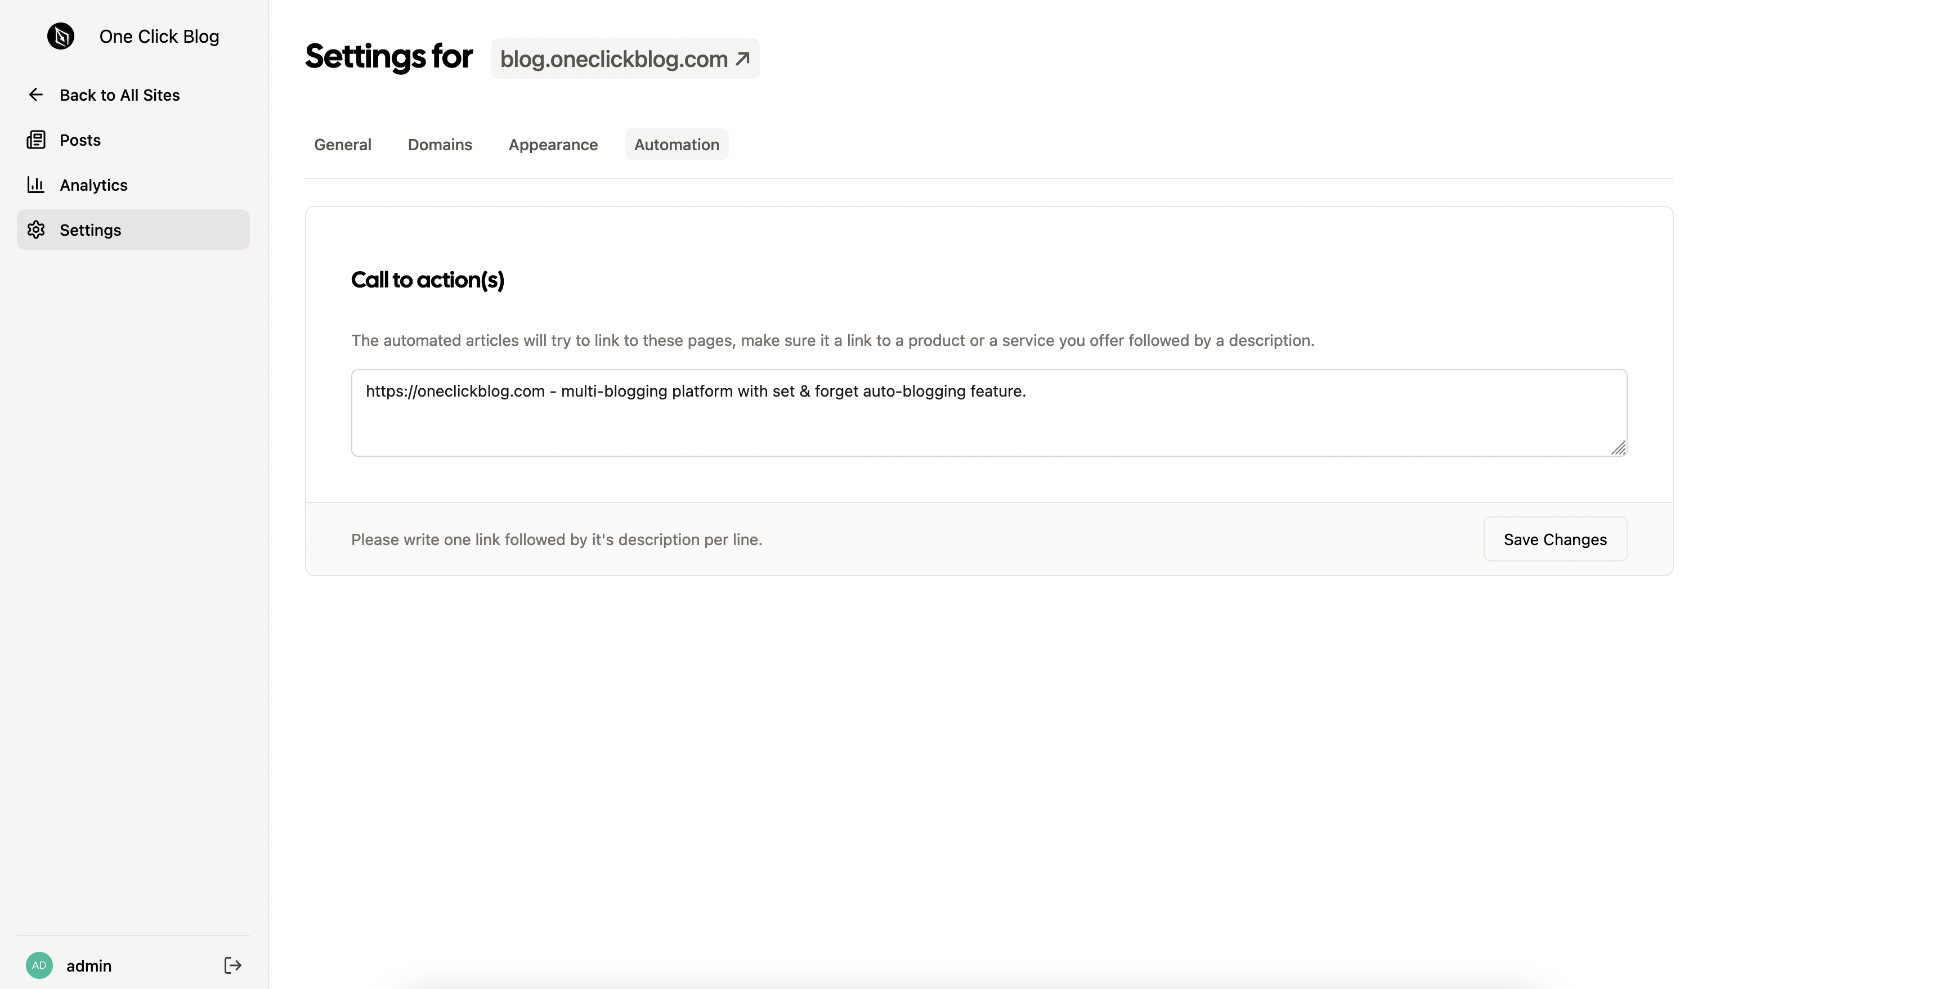The height and width of the screenshot is (989, 1944).
Task: Click the logout icon next to admin
Action: coord(232,965)
